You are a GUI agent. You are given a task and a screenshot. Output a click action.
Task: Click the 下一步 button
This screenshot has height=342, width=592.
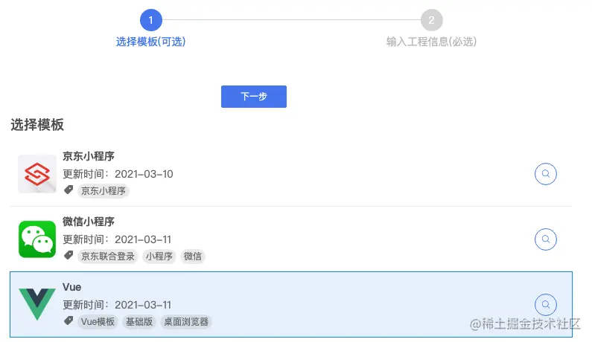pos(254,97)
